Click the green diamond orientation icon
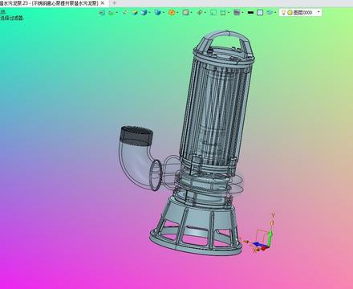 [x=200, y=12]
